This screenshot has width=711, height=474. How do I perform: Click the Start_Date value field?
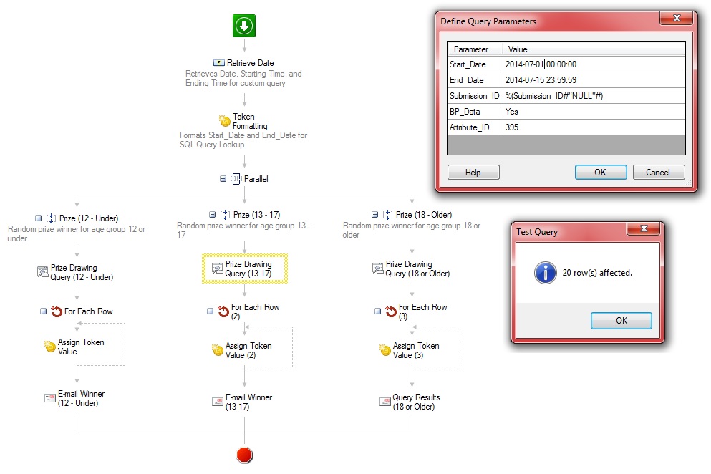594,64
